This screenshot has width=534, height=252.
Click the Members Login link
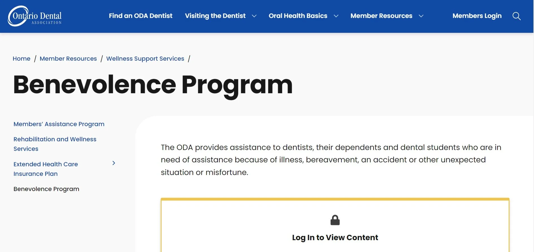[x=477, y=16]
